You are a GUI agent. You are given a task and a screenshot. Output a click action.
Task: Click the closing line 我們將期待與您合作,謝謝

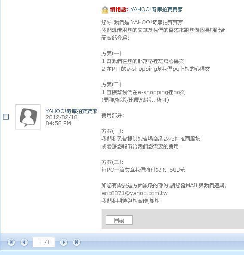point(130,201)
